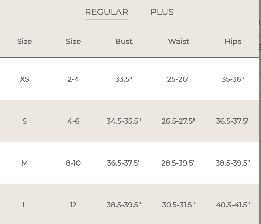Switch to the PLUS size tab
Viewport: 261px width, 224px height.
(162, 12)
